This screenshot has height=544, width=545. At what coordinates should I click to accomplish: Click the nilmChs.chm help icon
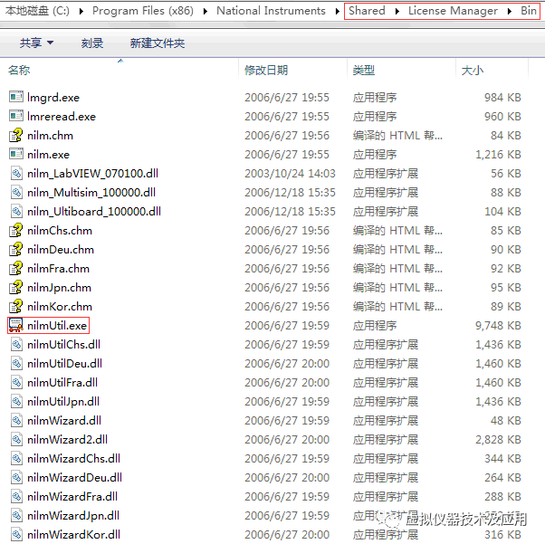(16, 230)
